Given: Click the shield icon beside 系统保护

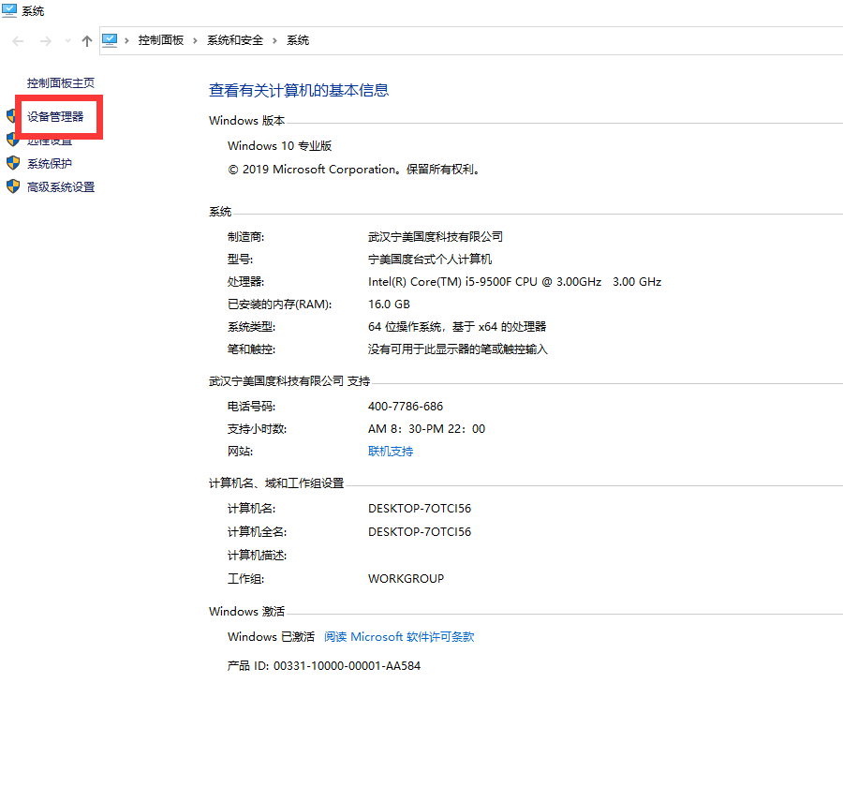Looking at the screenshot, I should (x=13, y=163).
